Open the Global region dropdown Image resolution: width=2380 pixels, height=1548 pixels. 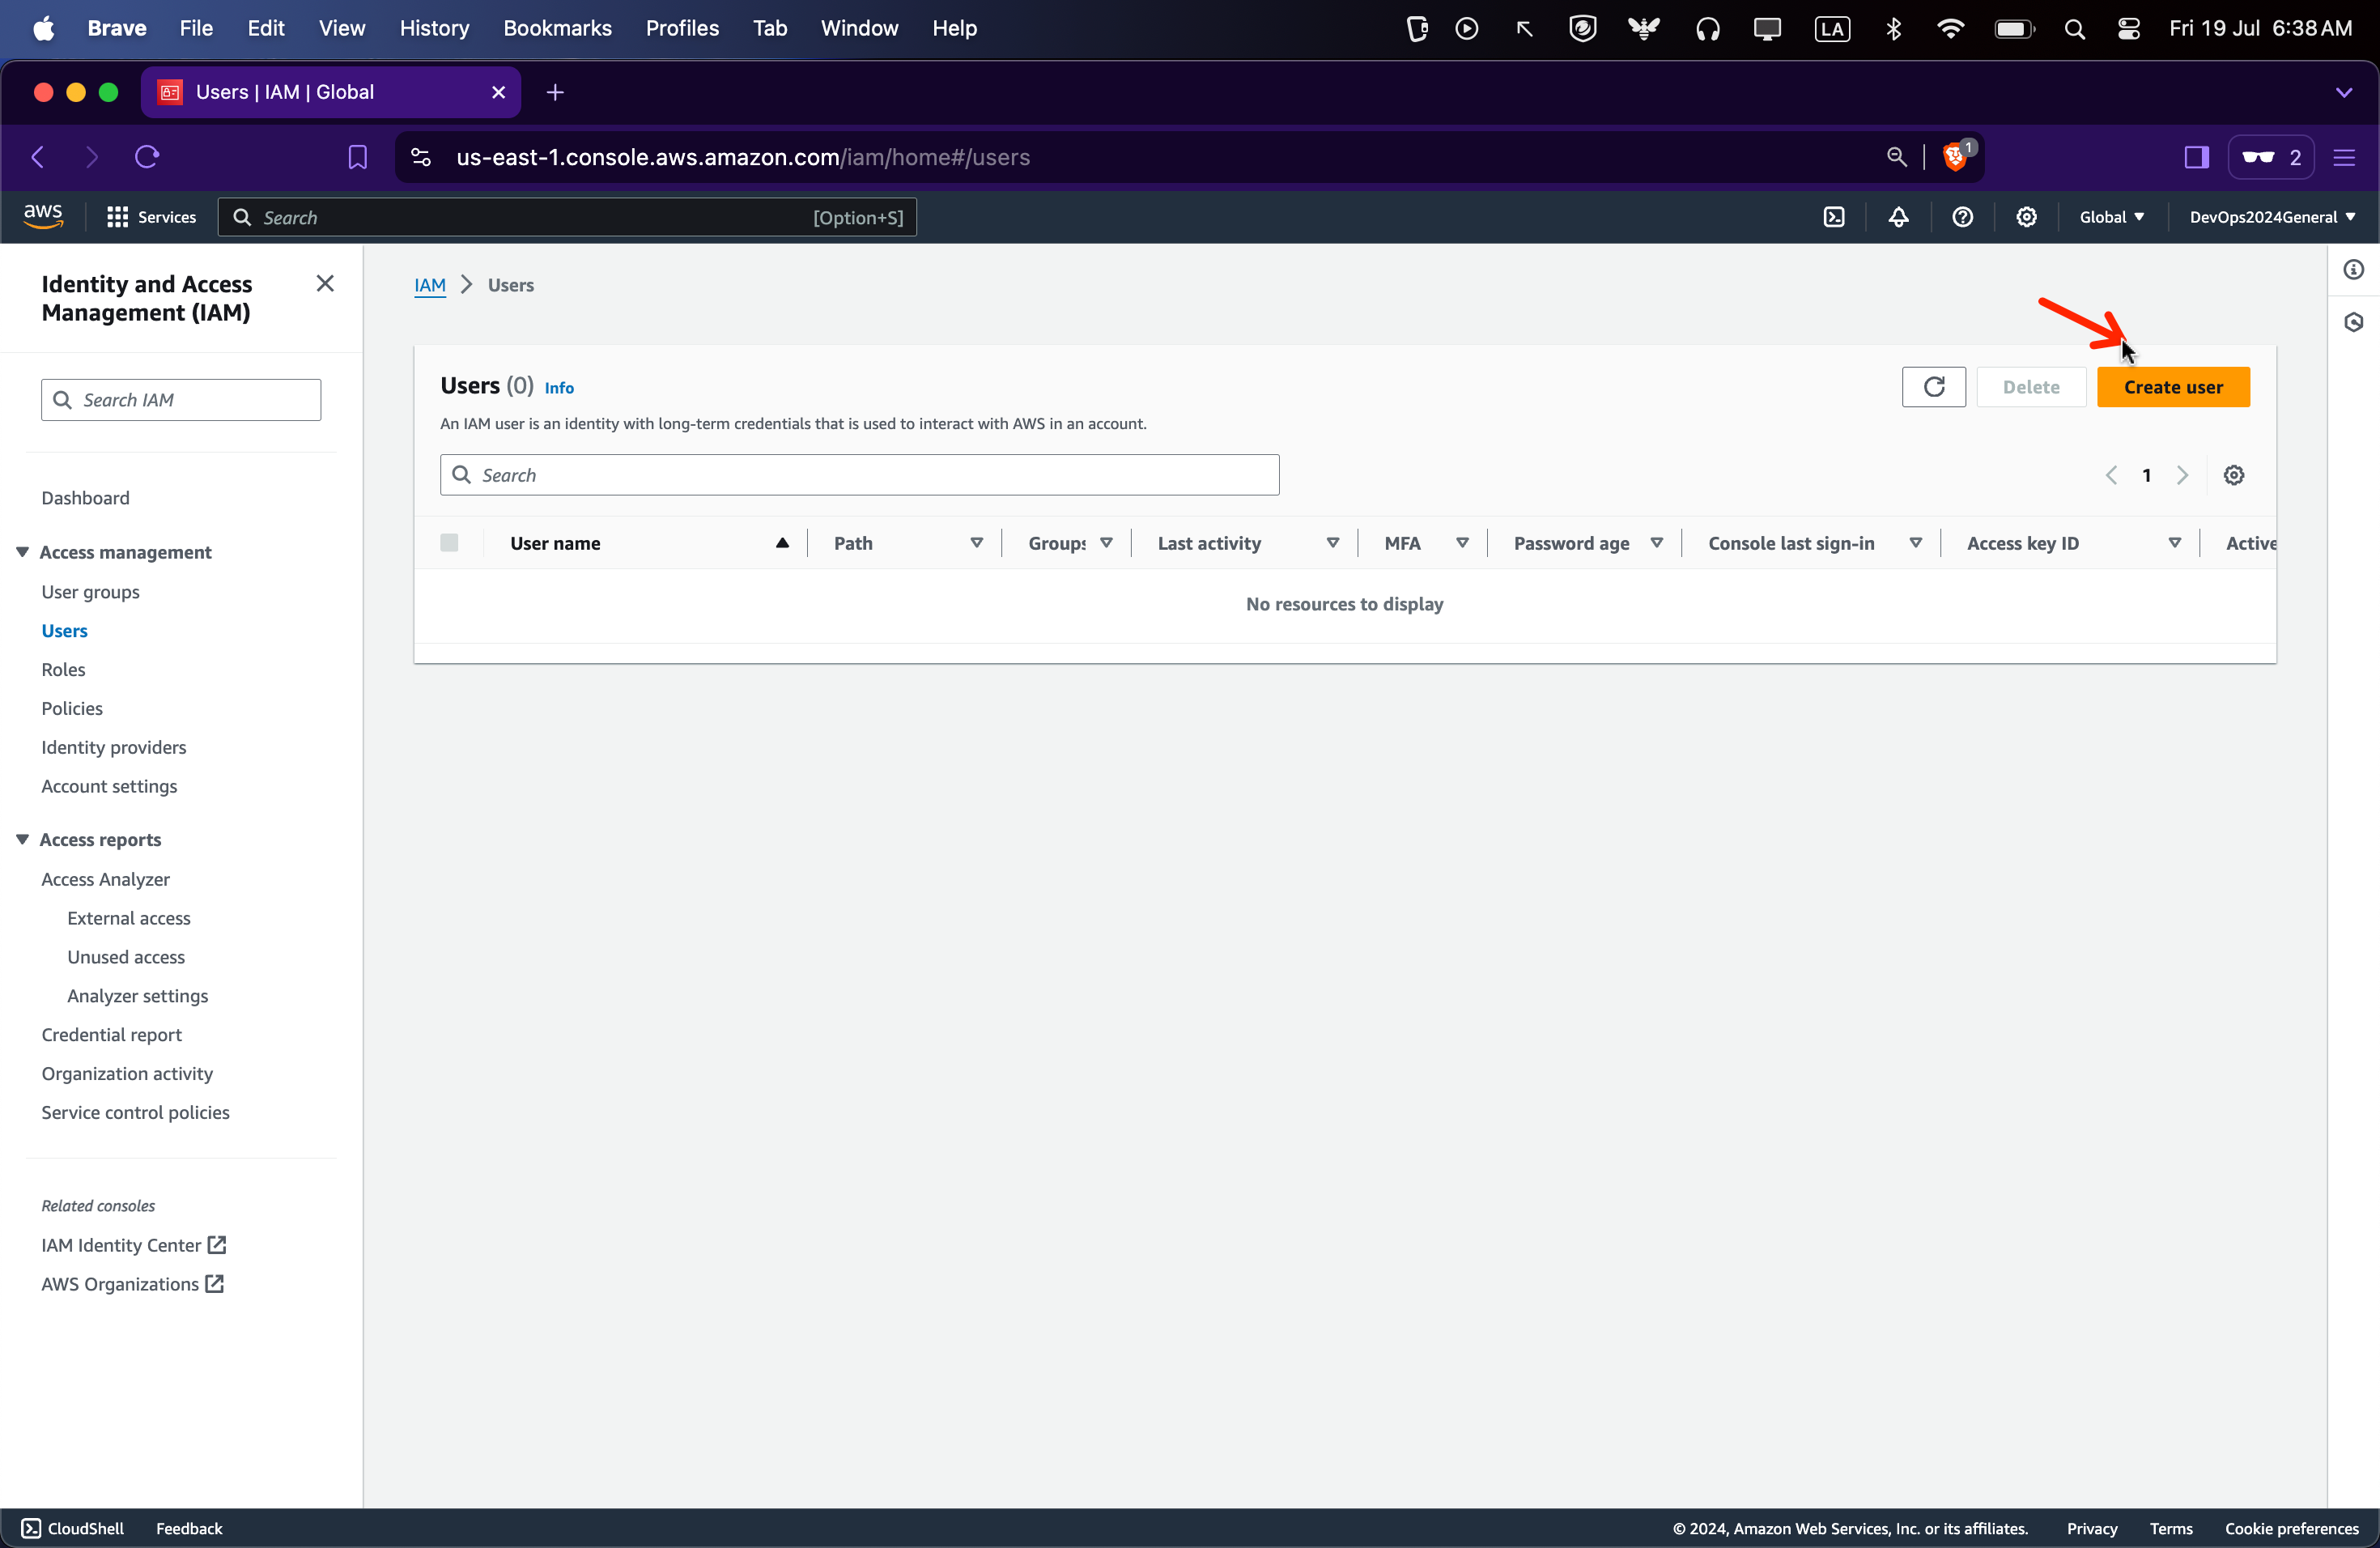click(x=2111, y=217)
